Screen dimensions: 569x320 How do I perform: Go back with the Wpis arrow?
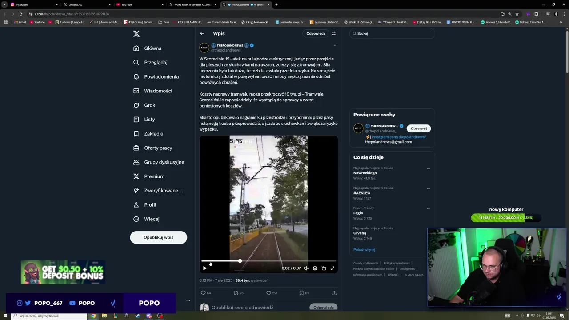[202, 33]
